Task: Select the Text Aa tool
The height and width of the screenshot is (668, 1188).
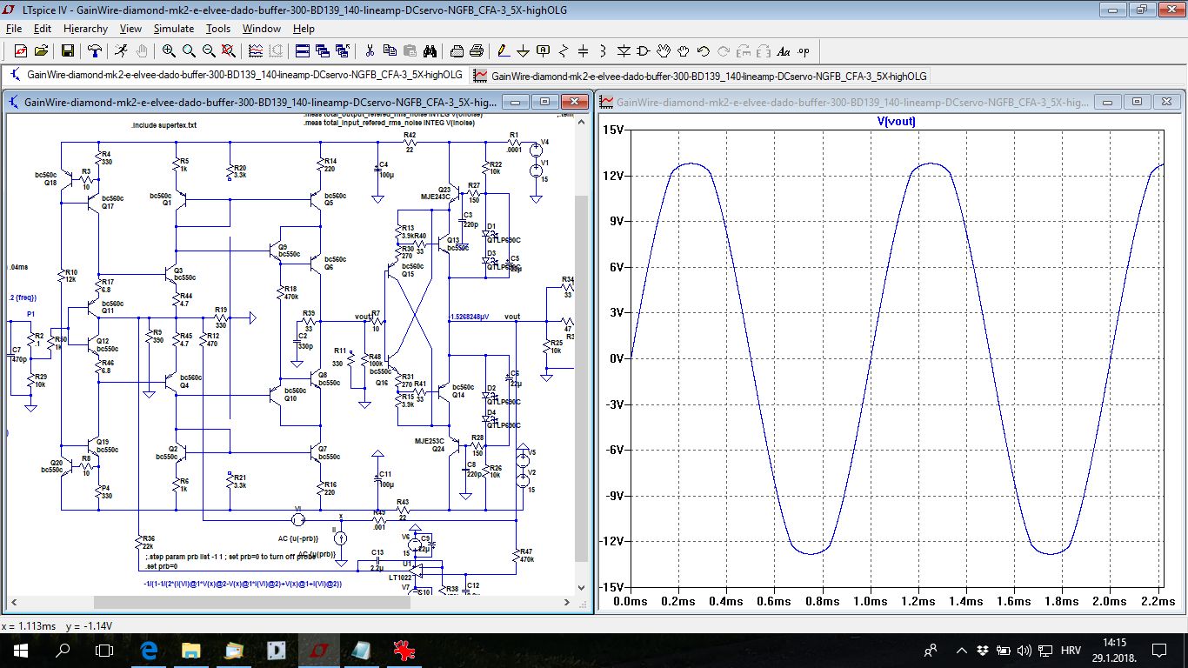Action: 783,51
